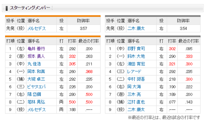Click right pitcher table 防御率 header
Screen dimensions: 205x125
[183, 21]
